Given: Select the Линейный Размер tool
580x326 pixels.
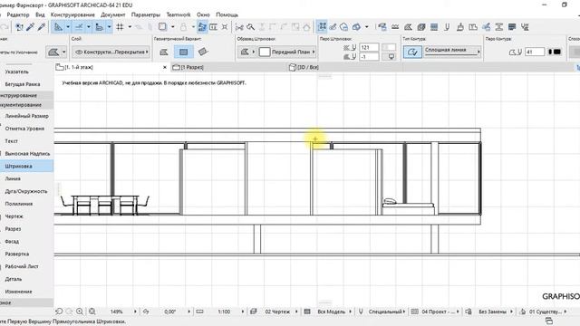Looking at the screenshot, I should (x=26, y=116).
